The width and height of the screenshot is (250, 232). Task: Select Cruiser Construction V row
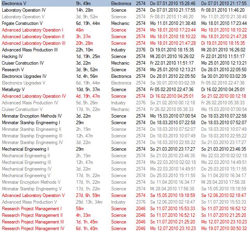(x=126, y=109)
